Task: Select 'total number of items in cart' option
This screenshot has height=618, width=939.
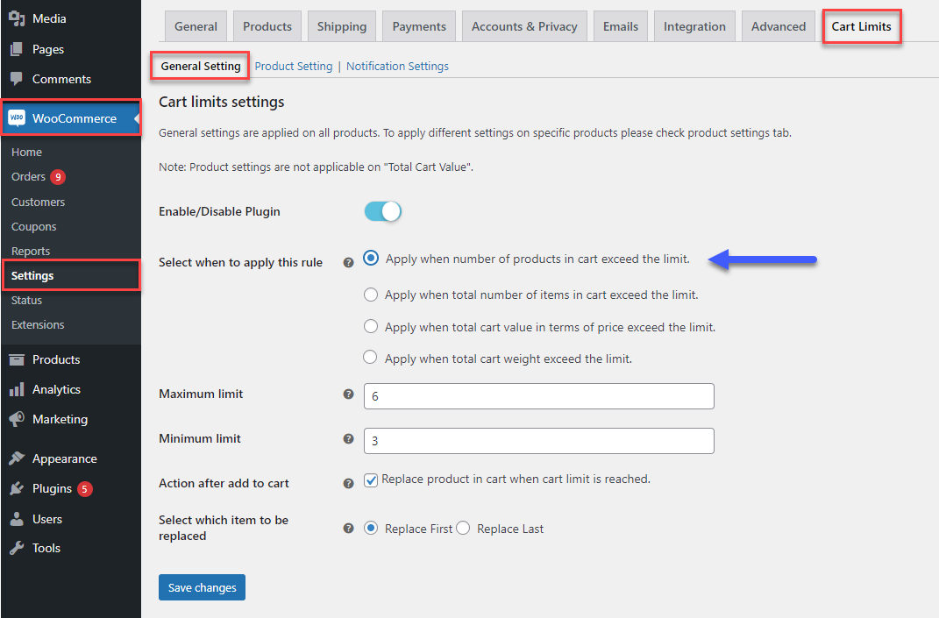Action: 371,295
